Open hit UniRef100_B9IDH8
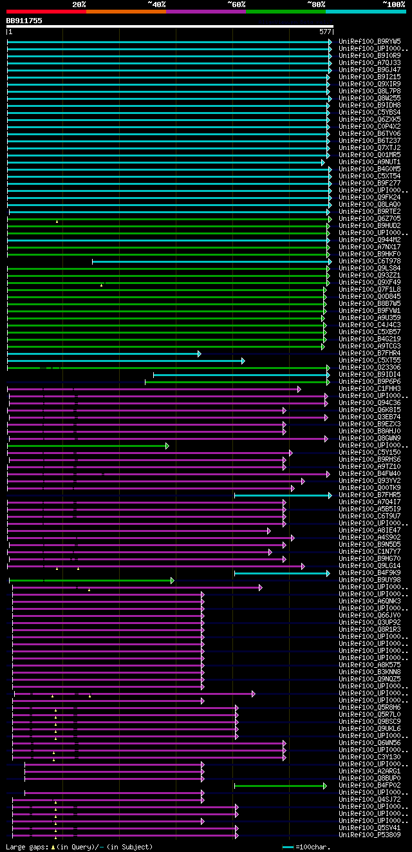 (370, 105)
